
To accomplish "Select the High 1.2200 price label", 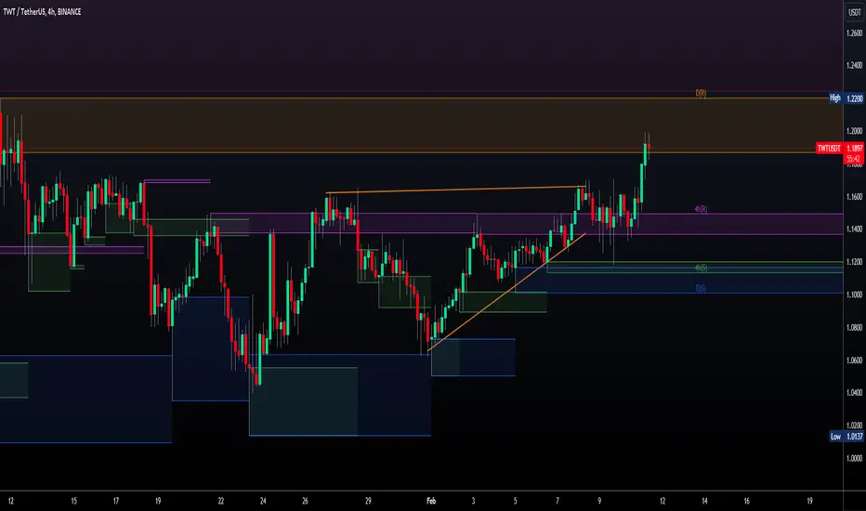I will tap(846, 98).
